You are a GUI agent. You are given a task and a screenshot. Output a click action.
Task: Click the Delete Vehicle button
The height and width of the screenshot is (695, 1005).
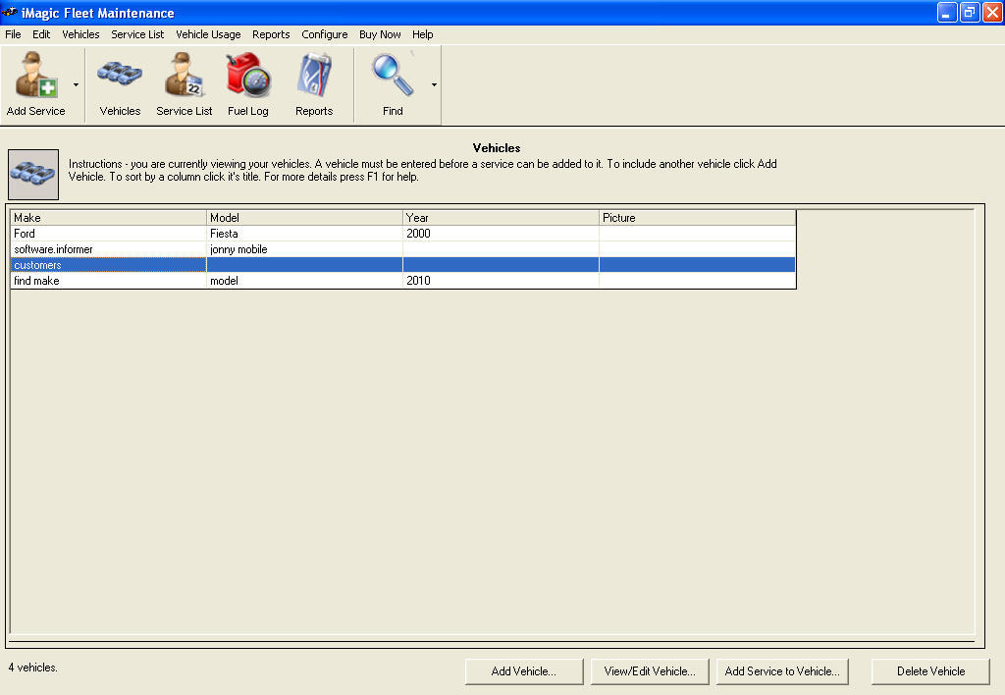click(930, 671)
